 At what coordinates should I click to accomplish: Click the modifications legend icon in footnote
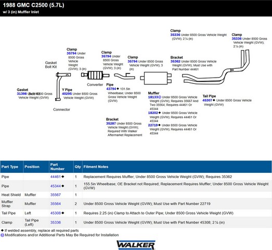2,235
